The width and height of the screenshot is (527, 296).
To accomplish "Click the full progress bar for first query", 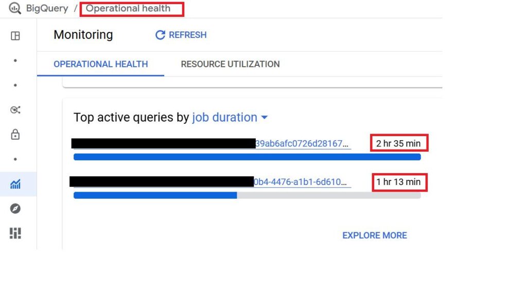I will coord(247,157).
